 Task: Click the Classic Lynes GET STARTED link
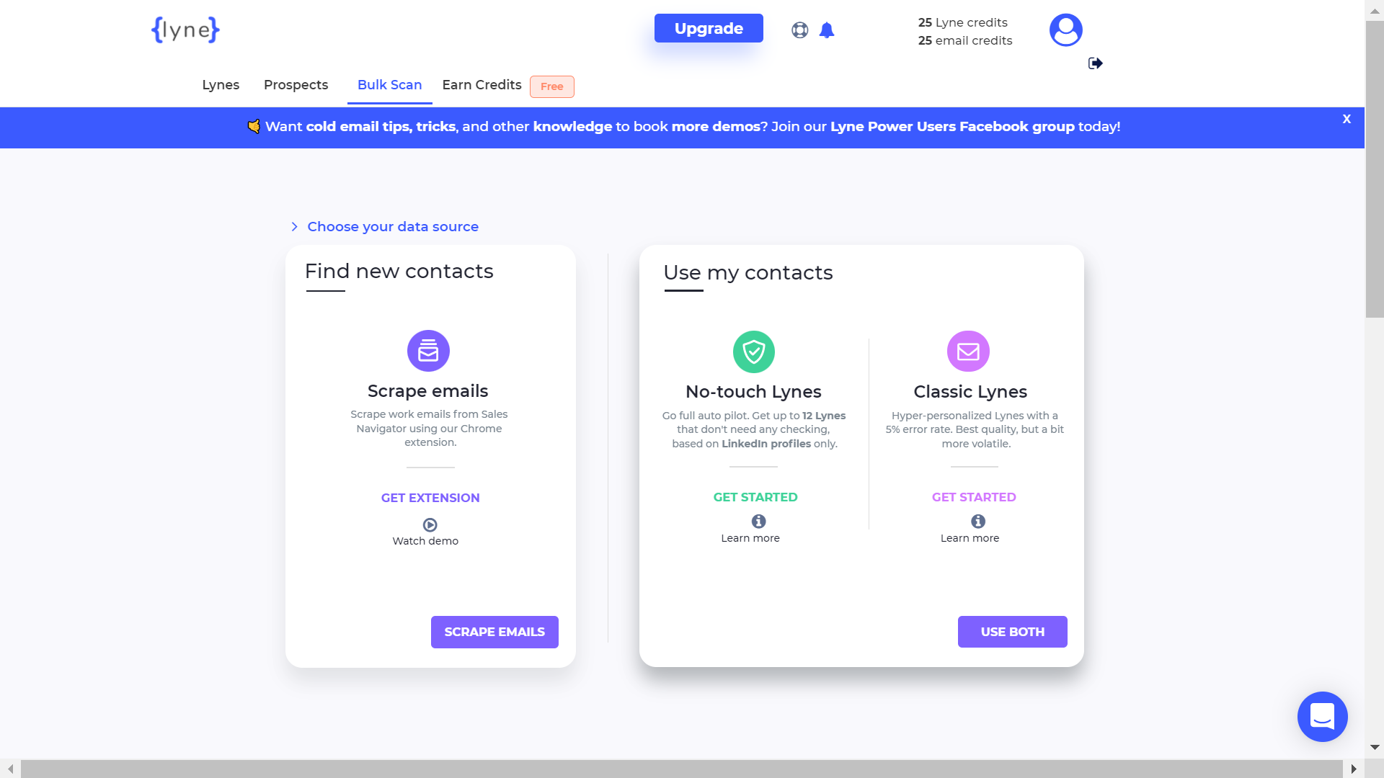click(x=973, y=497)
